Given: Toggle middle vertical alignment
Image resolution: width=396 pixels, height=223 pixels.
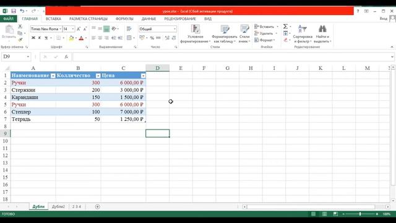Looking at the screenshot, I should [x=100, y=28].
